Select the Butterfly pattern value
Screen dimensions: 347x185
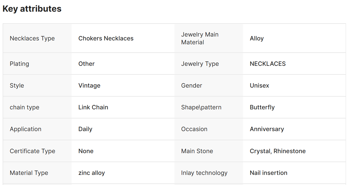tap(262, 107)
